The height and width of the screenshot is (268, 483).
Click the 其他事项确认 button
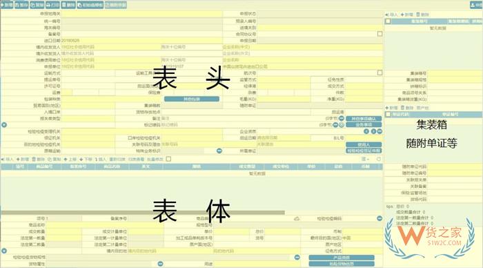(364, 118)
